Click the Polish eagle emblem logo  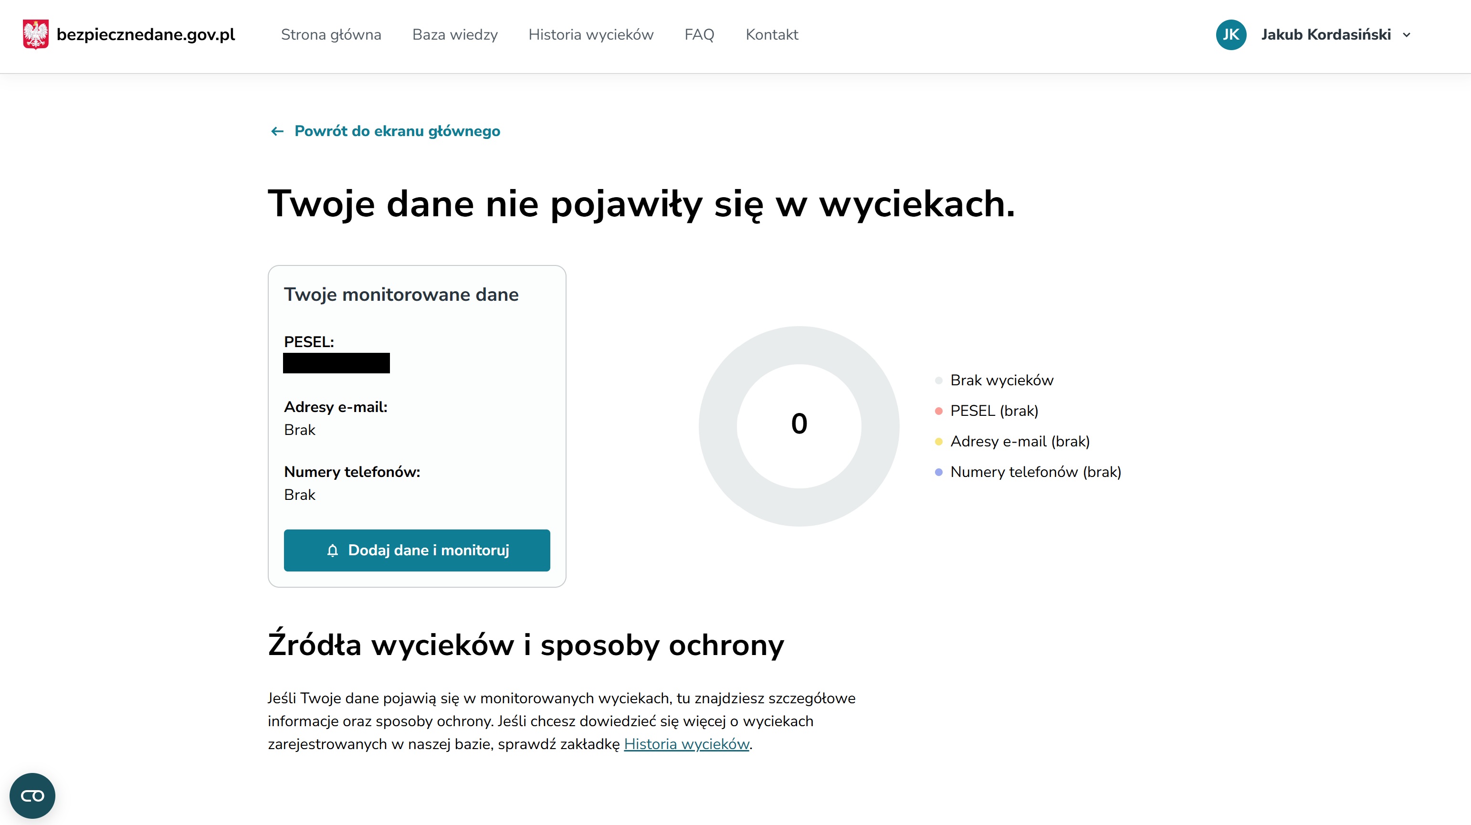point(35,34)
